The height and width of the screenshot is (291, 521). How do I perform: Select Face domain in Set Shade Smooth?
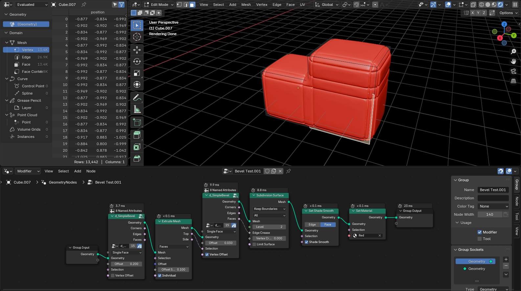(x=328, y=225)
